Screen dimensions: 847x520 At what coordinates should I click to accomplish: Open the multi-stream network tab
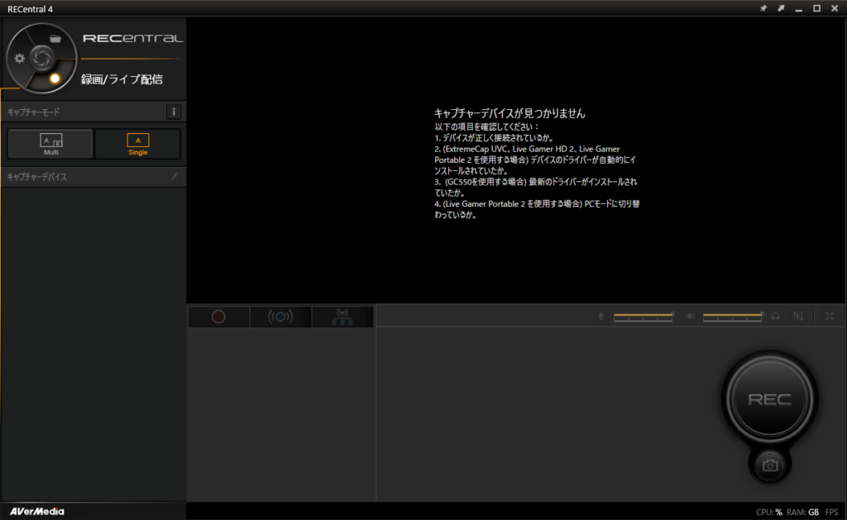[342, 317]
